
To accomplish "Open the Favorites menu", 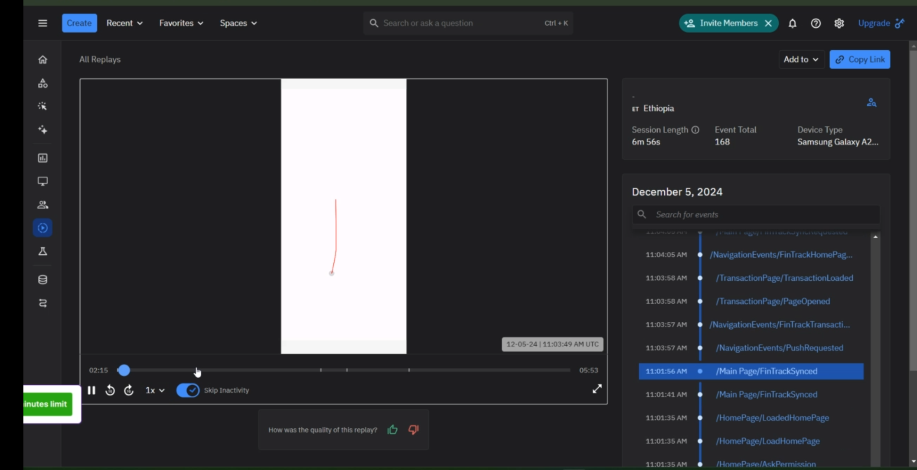I will pos(181,23).
